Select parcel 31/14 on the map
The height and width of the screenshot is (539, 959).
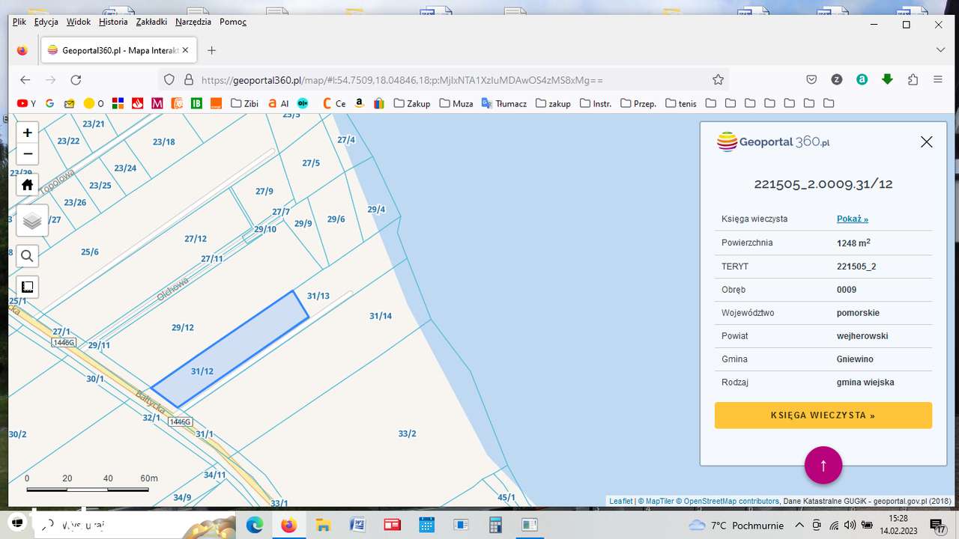(x=381, y=316)
